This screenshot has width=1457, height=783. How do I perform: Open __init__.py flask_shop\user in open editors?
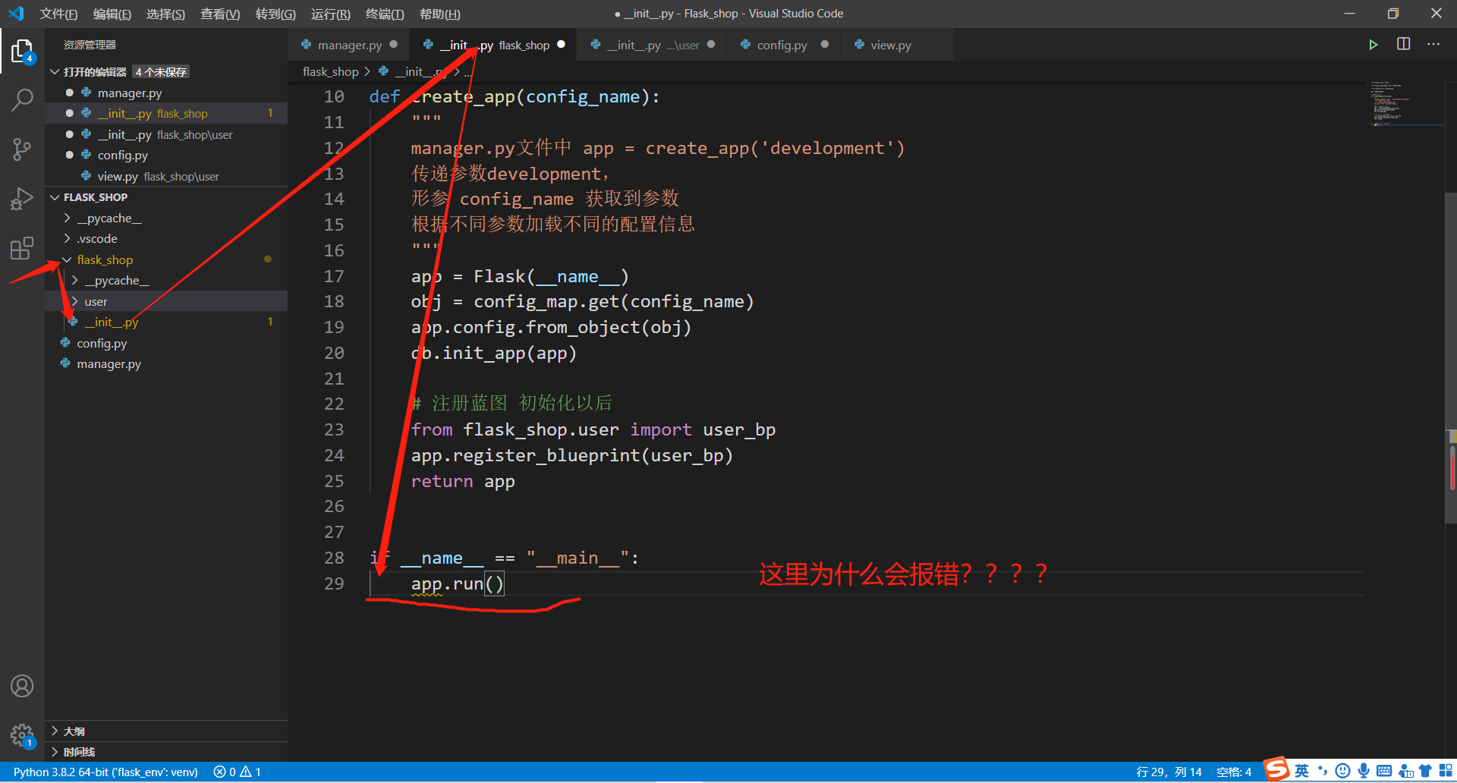point(166,134)
